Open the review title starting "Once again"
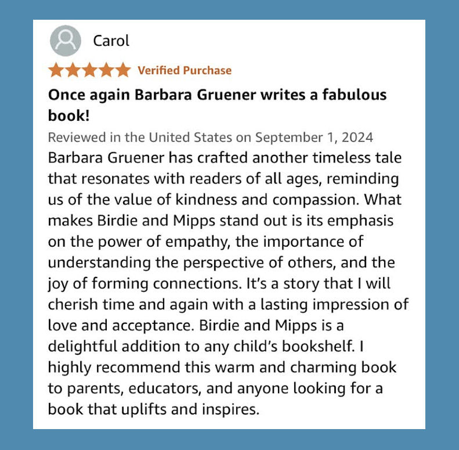459x450 pixels. tap(217, 95)
